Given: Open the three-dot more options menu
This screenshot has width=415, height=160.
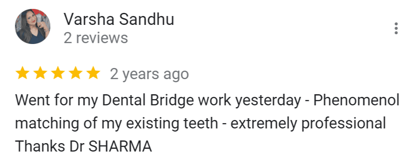Looking at the screenshot, I should pos(396,28).
